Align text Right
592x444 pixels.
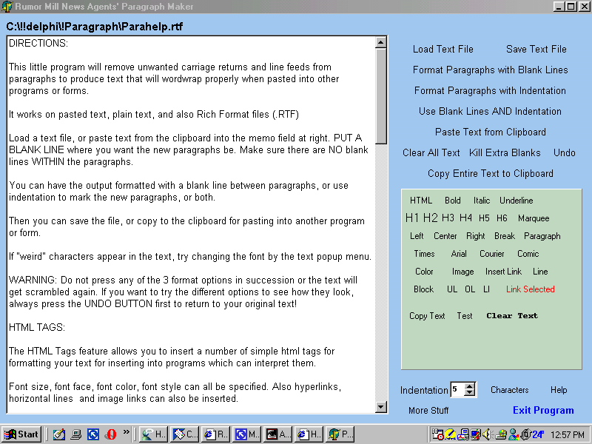(475, 236)
